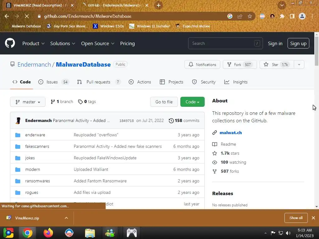Image resolution: width=319 pixels, height=239 pixels.
Task: Switch to the Projects tab
Action: [x=172, y=82]
